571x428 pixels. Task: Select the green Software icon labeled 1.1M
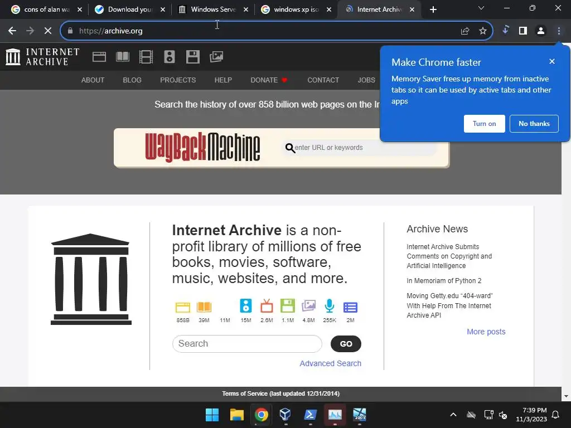[288, 306]
